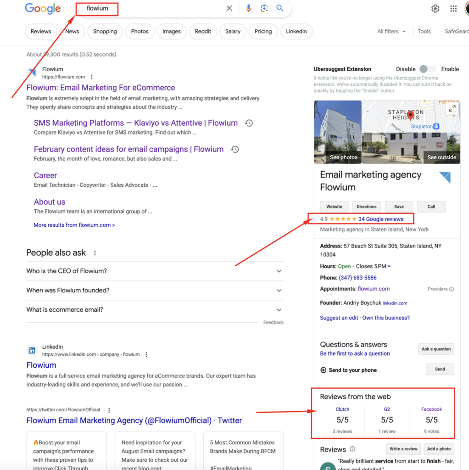Open the Tools option
Image resolution: width=469 pixels, height=470 pixels.
[424, 32]
